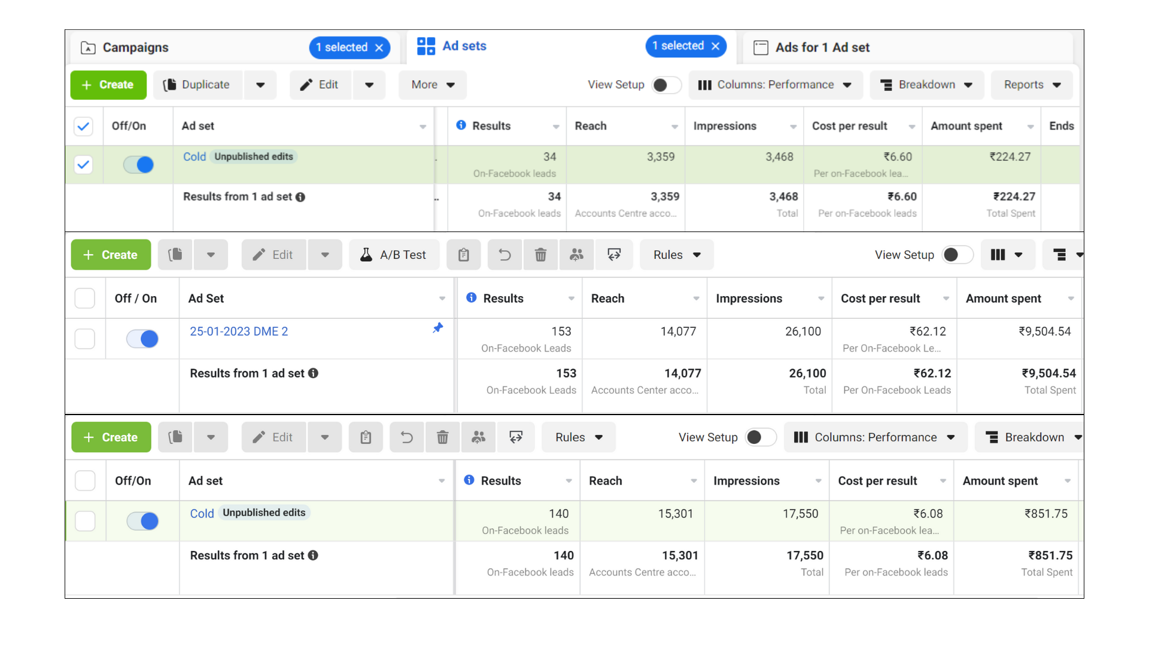Sort by Amount spent column in bottom table
Image resolution: width=1149 pixels, height=646 pixels.
1001,481
